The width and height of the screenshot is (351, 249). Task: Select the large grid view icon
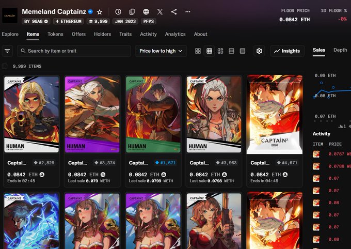198,51
